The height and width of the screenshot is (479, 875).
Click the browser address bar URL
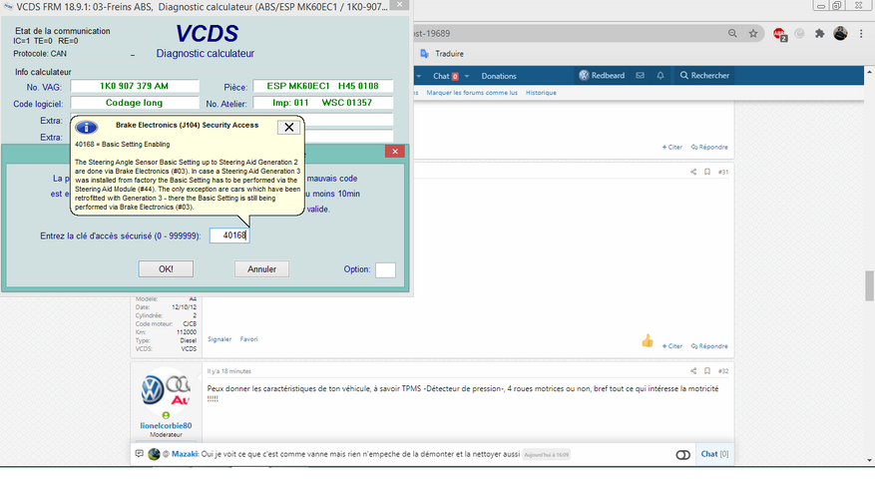coord(432,34)
